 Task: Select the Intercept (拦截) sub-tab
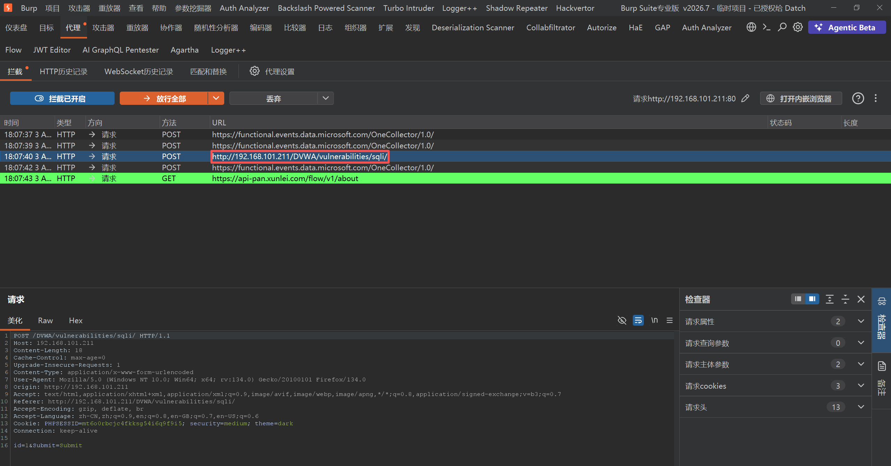[15, 71]
